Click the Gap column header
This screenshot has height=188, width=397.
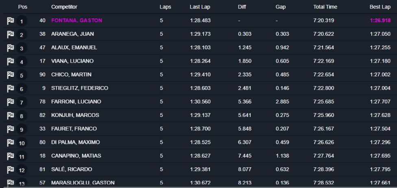(x=281, y=7)
